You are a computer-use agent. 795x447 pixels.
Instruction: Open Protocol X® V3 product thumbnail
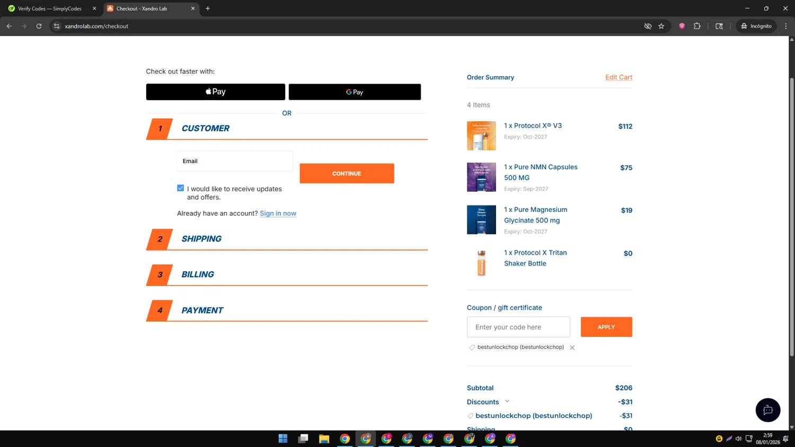[481, 136]
